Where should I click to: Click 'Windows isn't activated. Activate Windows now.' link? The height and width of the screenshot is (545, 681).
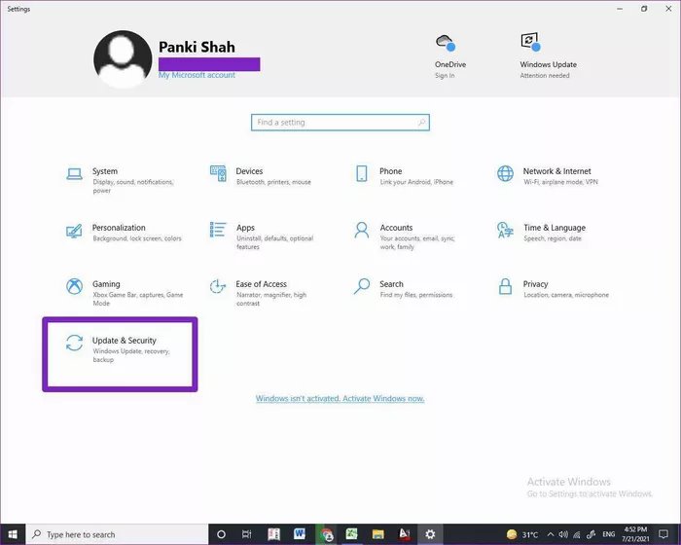(340, 399)
